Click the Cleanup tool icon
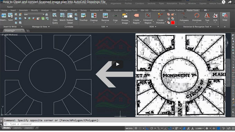Image resolution: width=235 pixels, height=132 pixels. (x=94, y=16)
